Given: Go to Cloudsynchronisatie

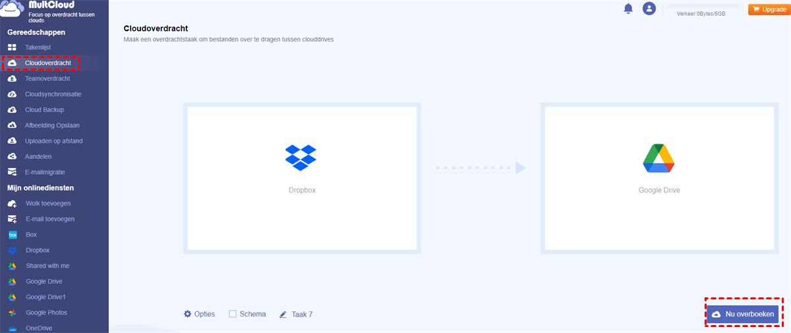Looking at the screenshot, I should tap(53, 94).
